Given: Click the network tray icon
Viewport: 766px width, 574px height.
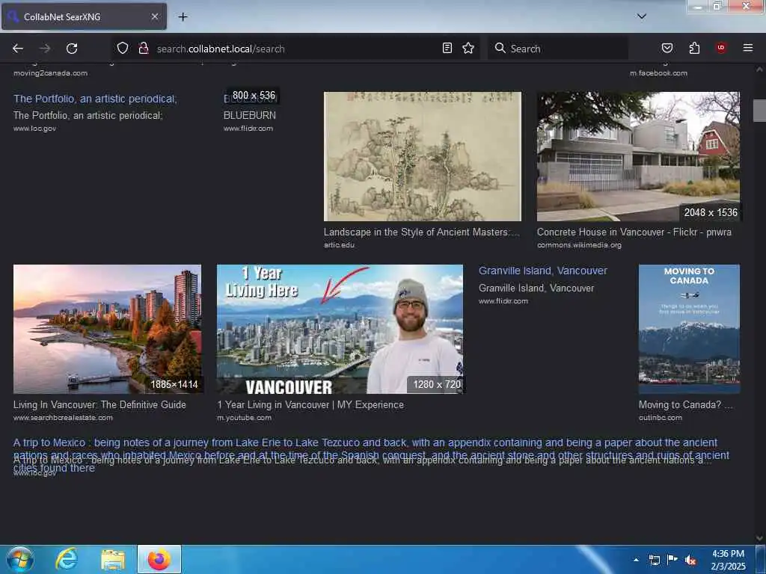Looking at the screenshot, I should tap(655, 560).
